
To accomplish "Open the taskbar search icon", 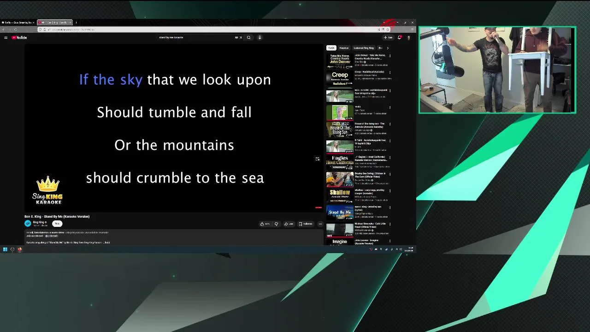I will coord(12,249).
